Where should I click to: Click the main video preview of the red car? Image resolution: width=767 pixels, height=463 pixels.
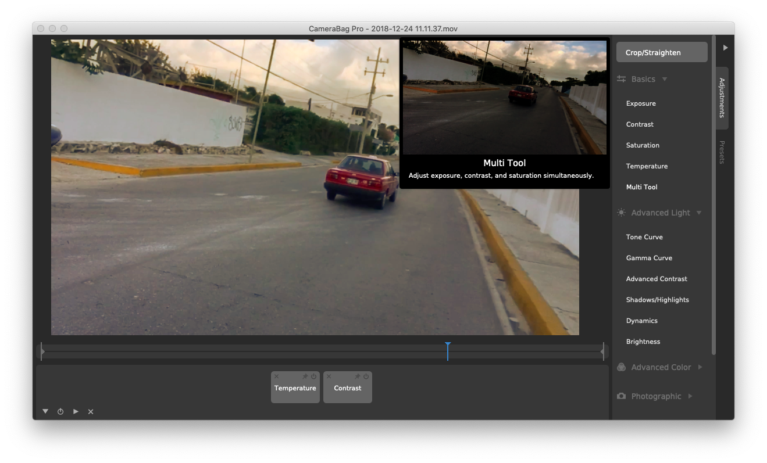click(x=315, y=187)
